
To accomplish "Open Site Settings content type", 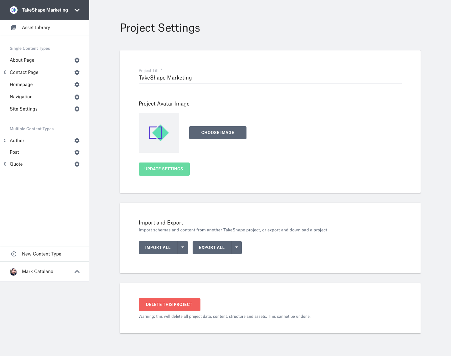I will pos(24,109).
